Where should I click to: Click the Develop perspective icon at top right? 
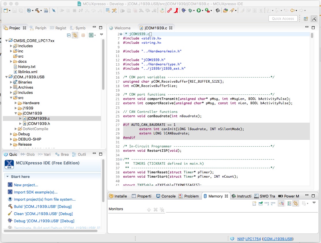coord(314,19)
